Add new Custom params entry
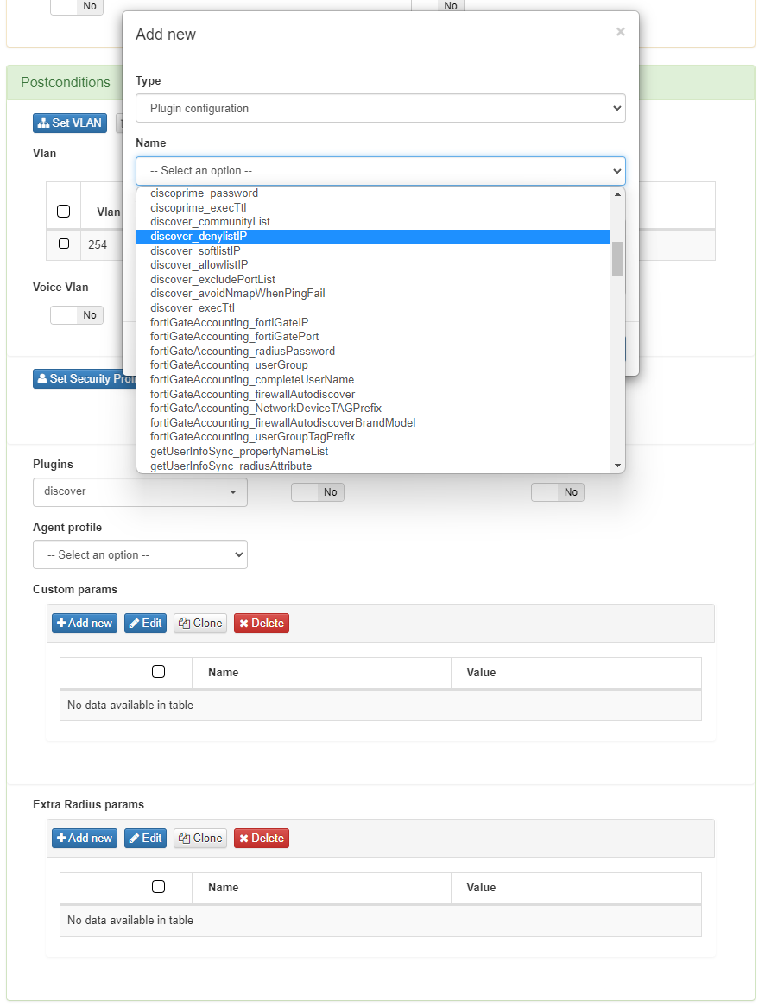Viewport: 765px width, 1007px height. pos(85,624)
